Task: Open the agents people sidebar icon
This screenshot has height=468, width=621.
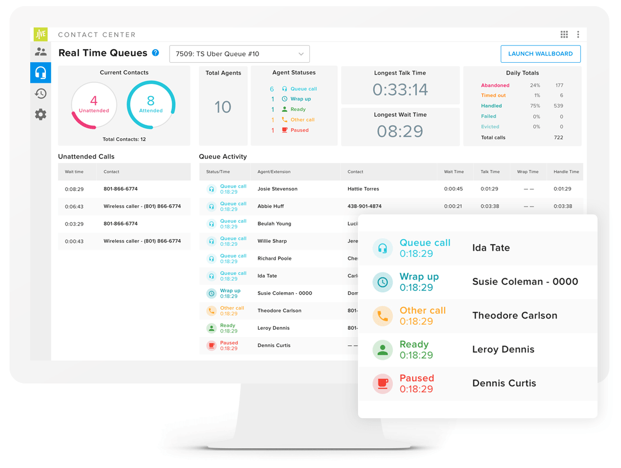Action: click(40, 52)
